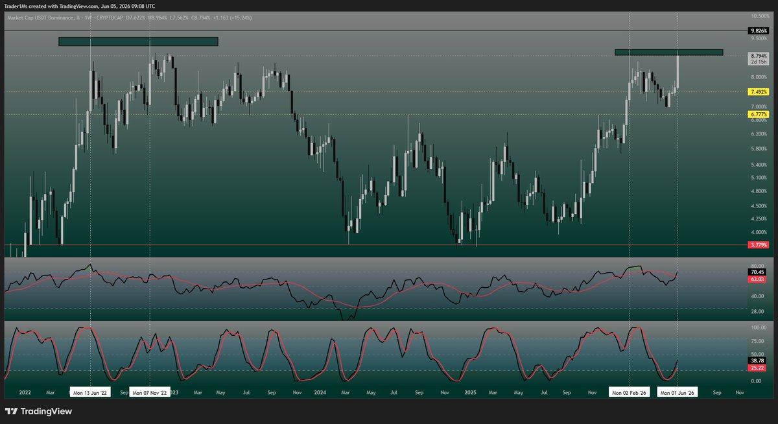Click the 9.826% horizontal line price label
778x424 pixels.
point(759,30)
